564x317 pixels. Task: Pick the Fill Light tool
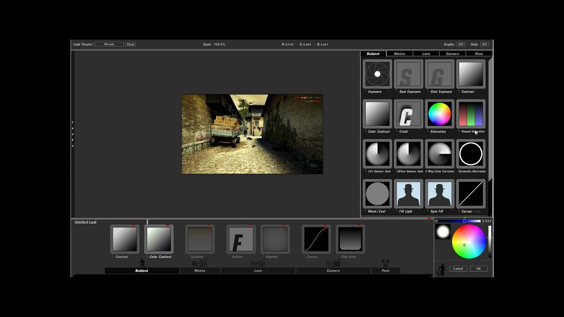pos(408,194)
